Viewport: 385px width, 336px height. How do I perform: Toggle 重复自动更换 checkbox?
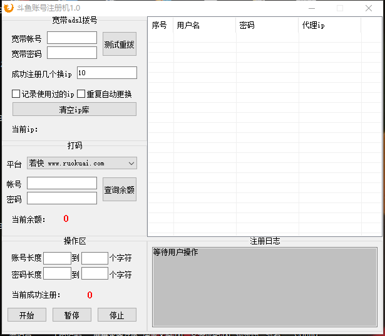(x=81, y=94)
